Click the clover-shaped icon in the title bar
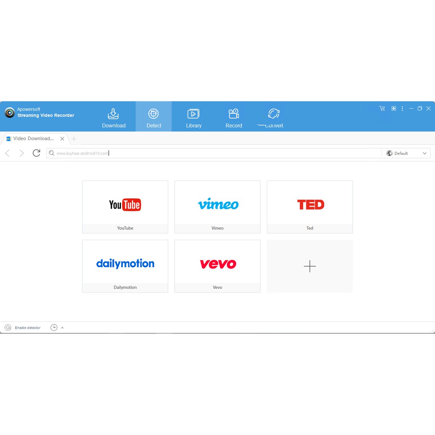Screen dimensions: 435x435 pos(393,108)
